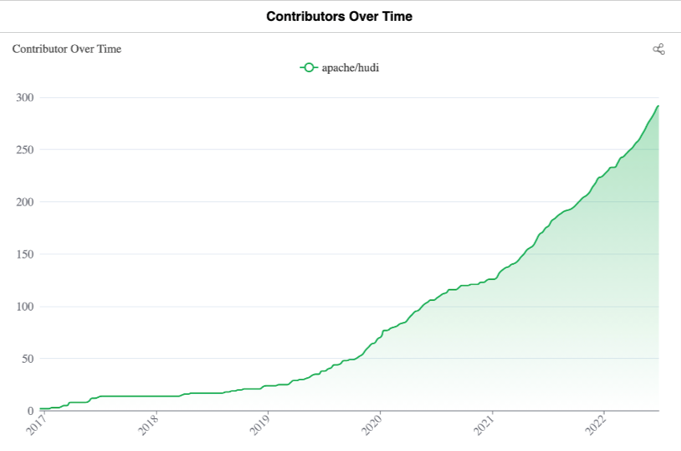Viewport: 681px width, 451px height.
Task: Click the 150 y-axis label
Action: 25,254
